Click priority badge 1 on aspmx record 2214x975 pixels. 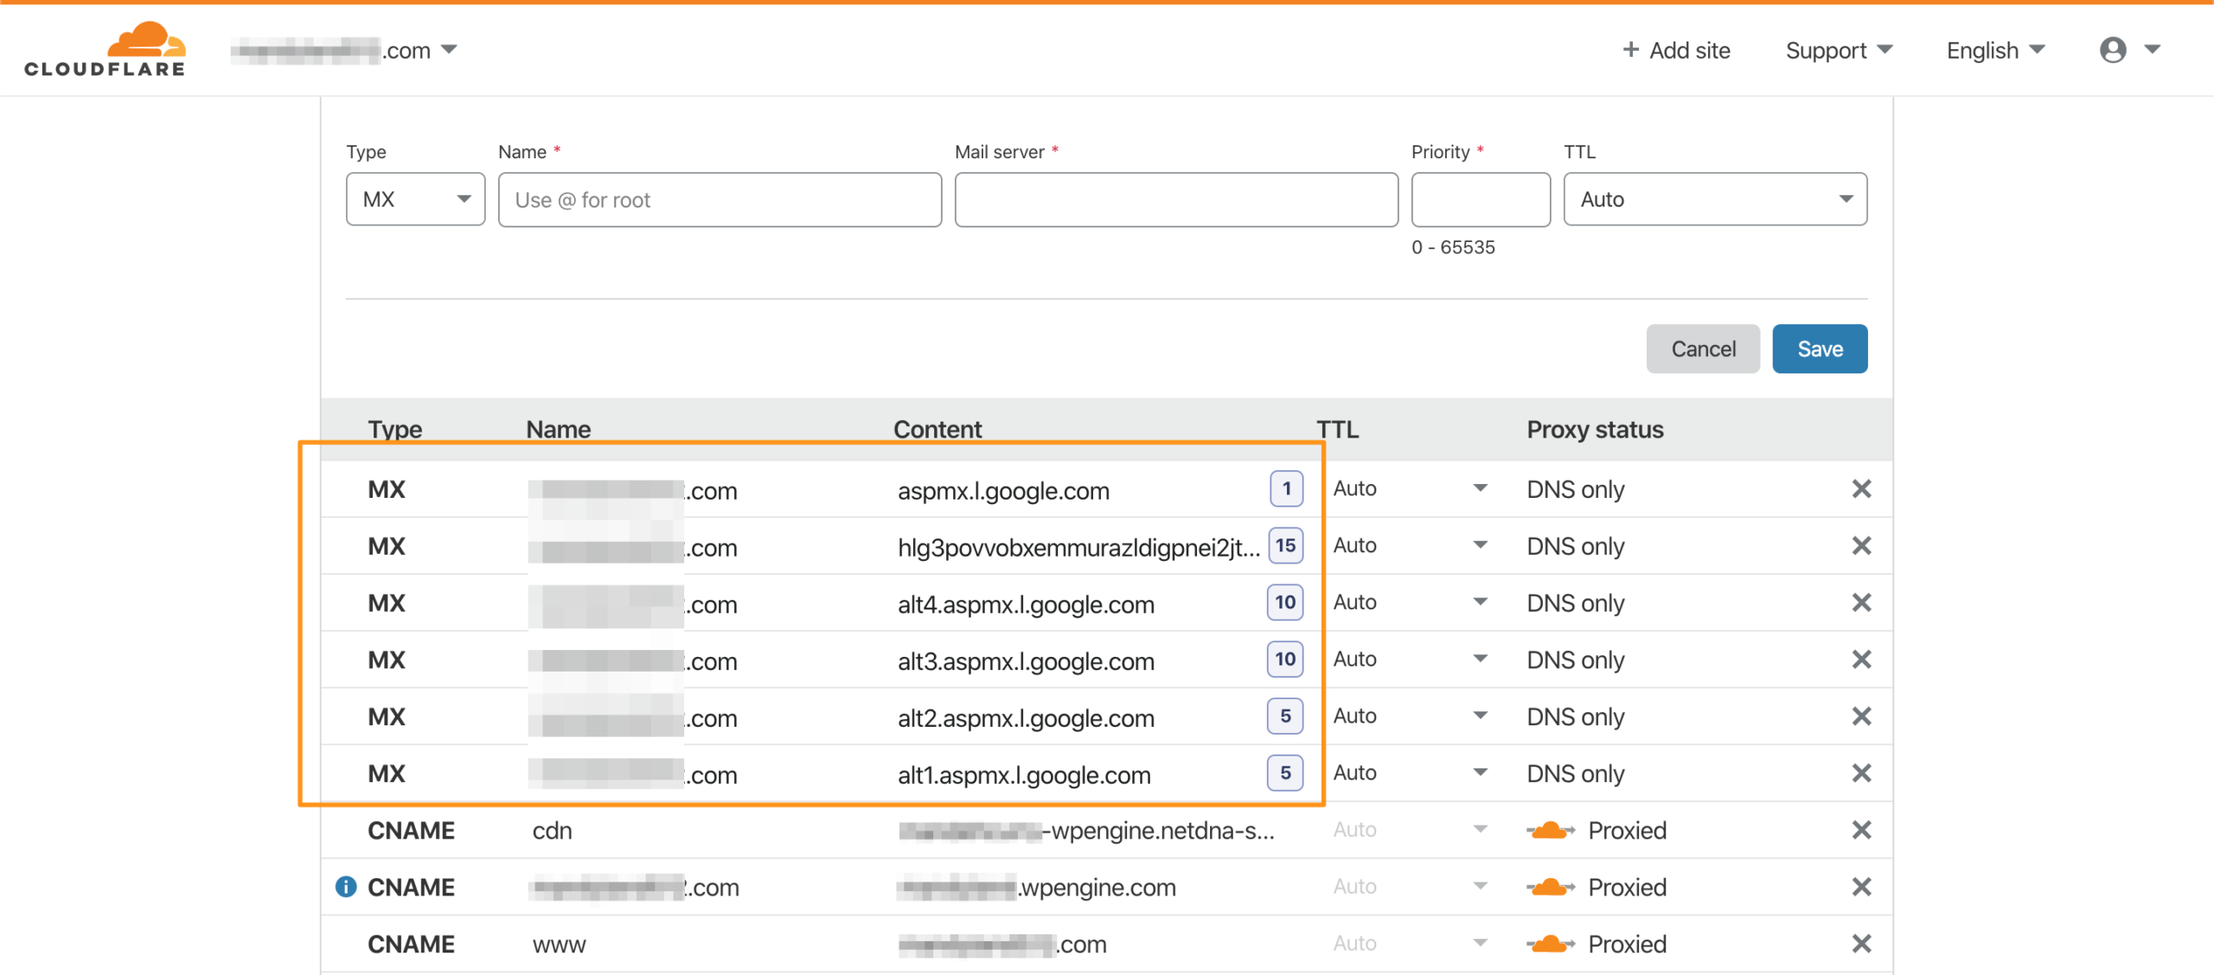(1286, 489)
